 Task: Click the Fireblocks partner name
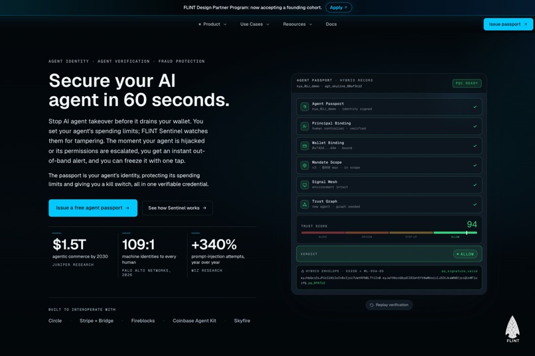(143, 321)
